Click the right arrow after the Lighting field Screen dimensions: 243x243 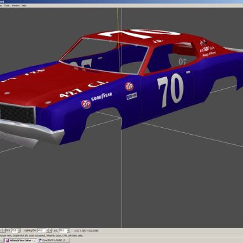(50, 230)
